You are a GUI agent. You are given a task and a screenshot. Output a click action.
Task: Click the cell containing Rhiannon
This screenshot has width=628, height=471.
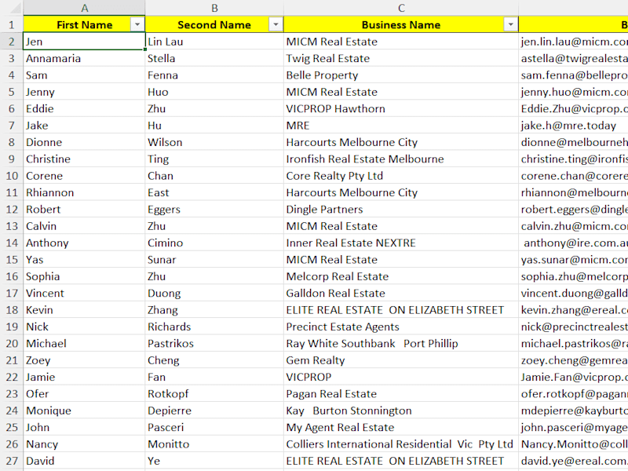tap(84, 192)
